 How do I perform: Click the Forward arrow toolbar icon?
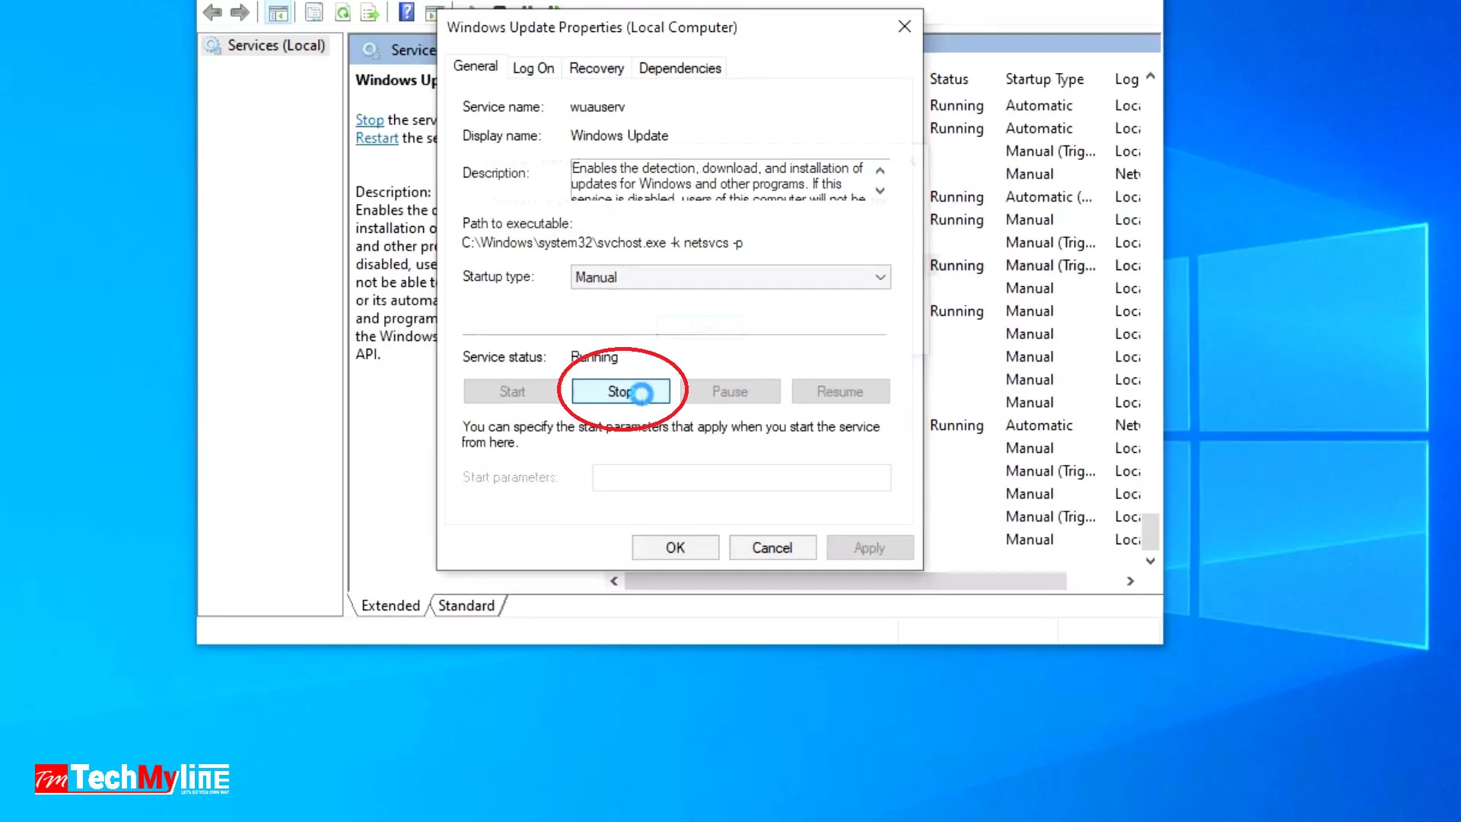point(240,12)
